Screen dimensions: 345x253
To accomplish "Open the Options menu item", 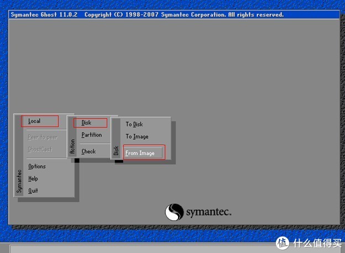I will point(36,166).
